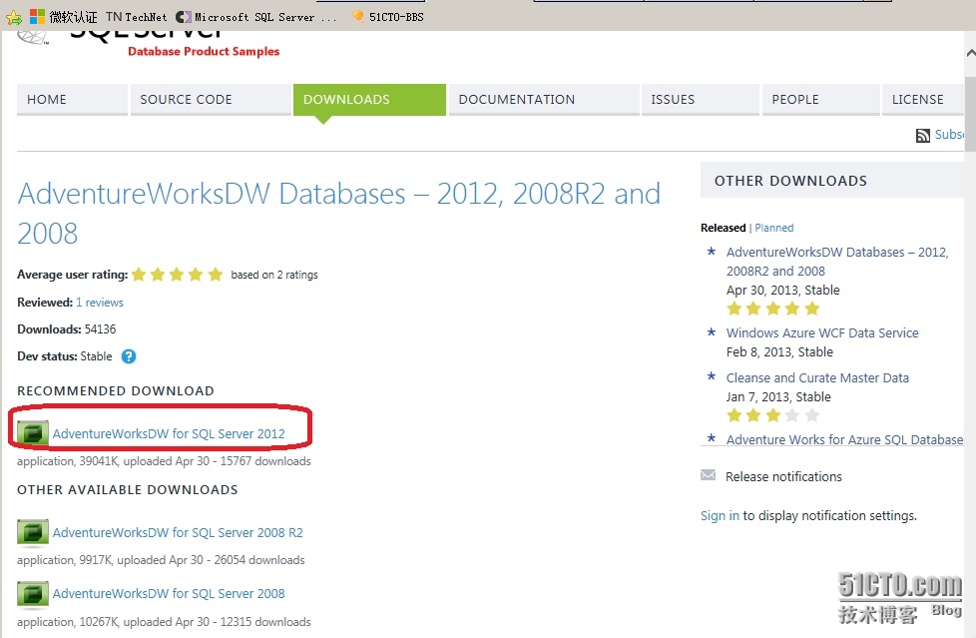Click star bullet beside Cleanse and Curate entry
This screenshot has height=638, width=976.
[711, 376]
